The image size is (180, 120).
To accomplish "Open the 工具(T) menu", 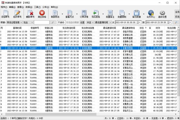I will point(37,7).
